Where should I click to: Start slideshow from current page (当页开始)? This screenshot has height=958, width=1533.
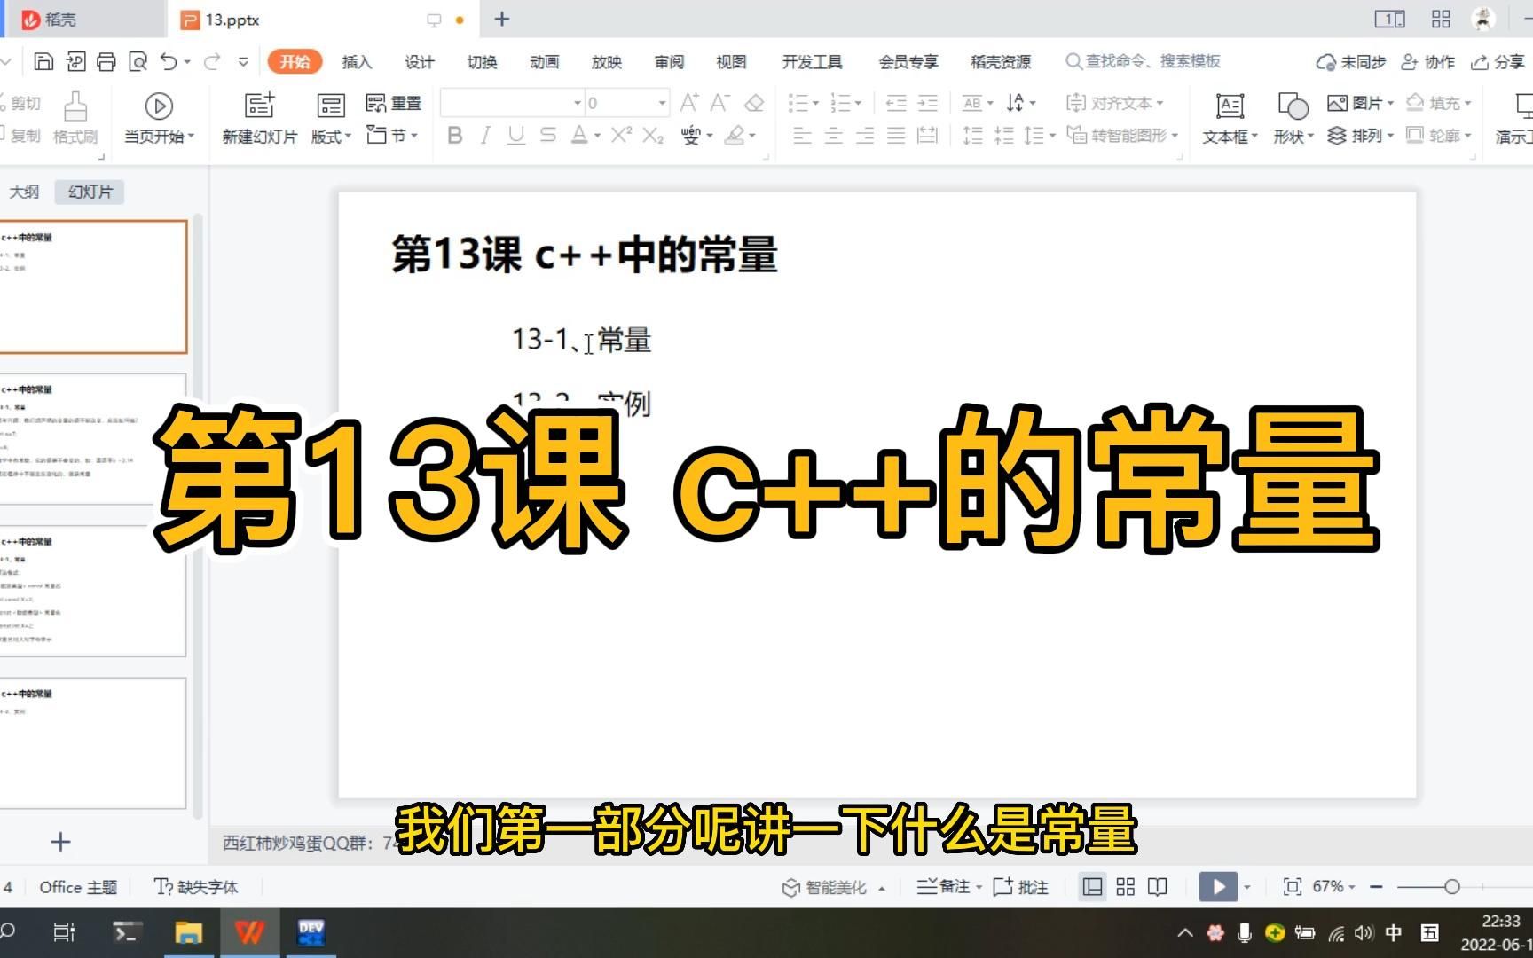pyautogui.click(x=159, y=118)
